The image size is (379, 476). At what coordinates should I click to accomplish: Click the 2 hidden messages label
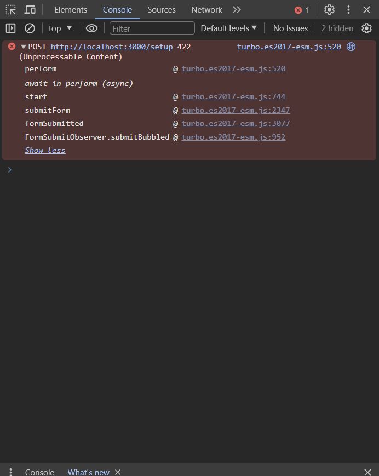pos(337,28)
